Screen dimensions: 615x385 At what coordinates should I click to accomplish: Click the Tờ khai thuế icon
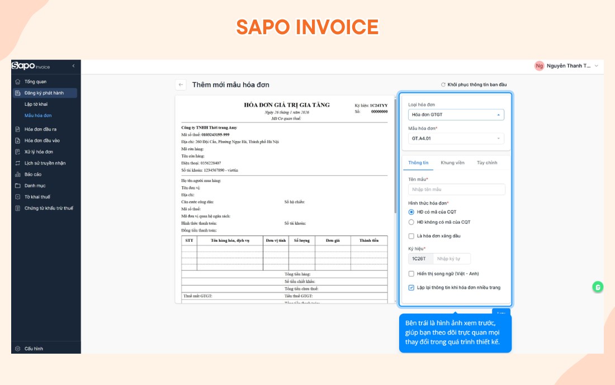tap(18, 197)
